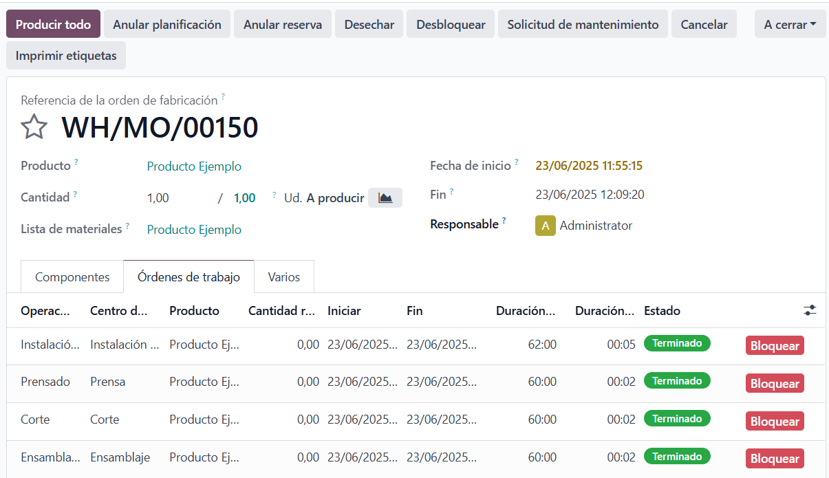
Task: Show help tooltip next to Producto label
Action: coord(76,162)
